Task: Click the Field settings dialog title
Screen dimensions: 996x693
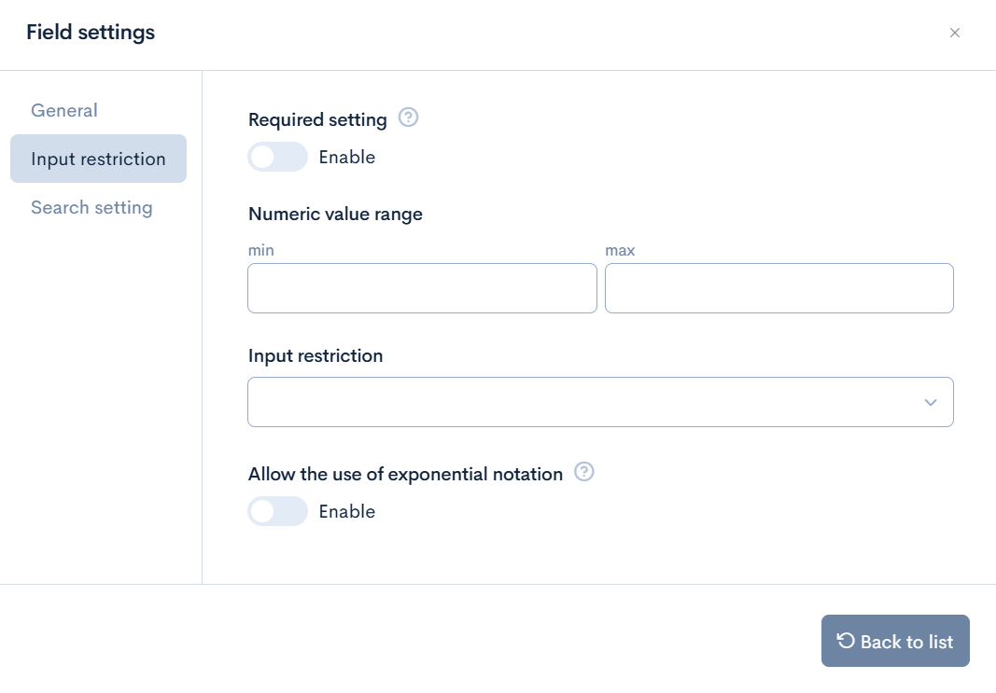Action: click(91, 33)
